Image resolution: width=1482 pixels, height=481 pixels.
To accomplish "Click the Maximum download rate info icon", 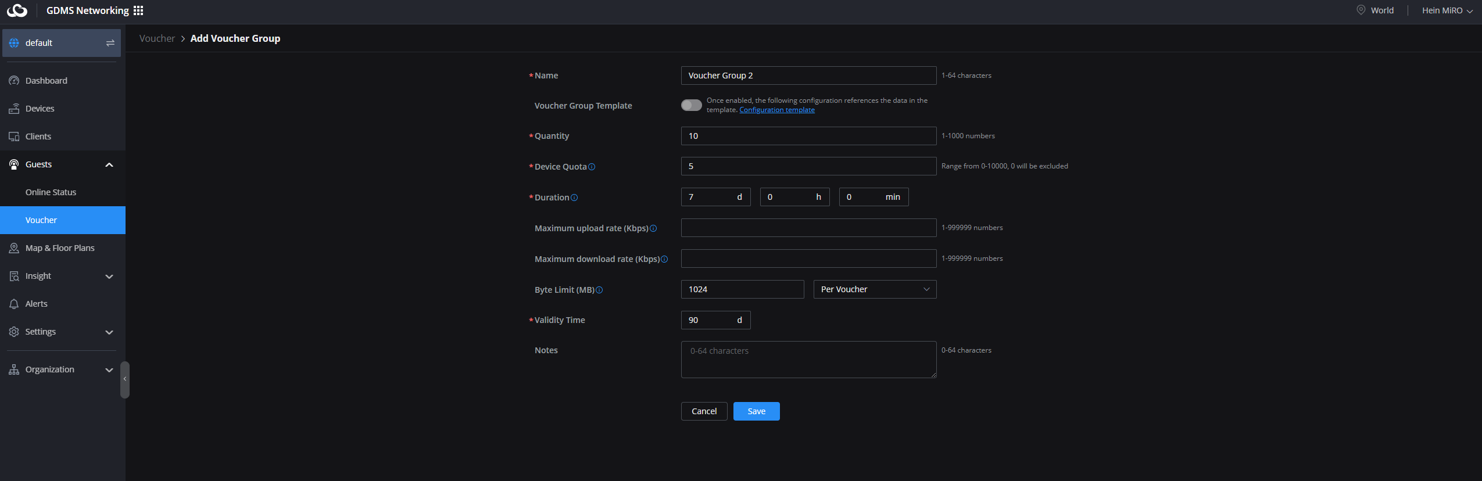I will click(664, 259).
